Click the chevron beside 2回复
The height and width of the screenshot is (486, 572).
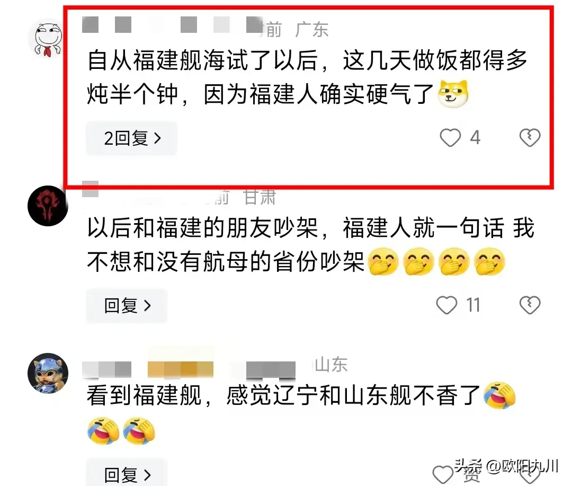coord(158,138)
